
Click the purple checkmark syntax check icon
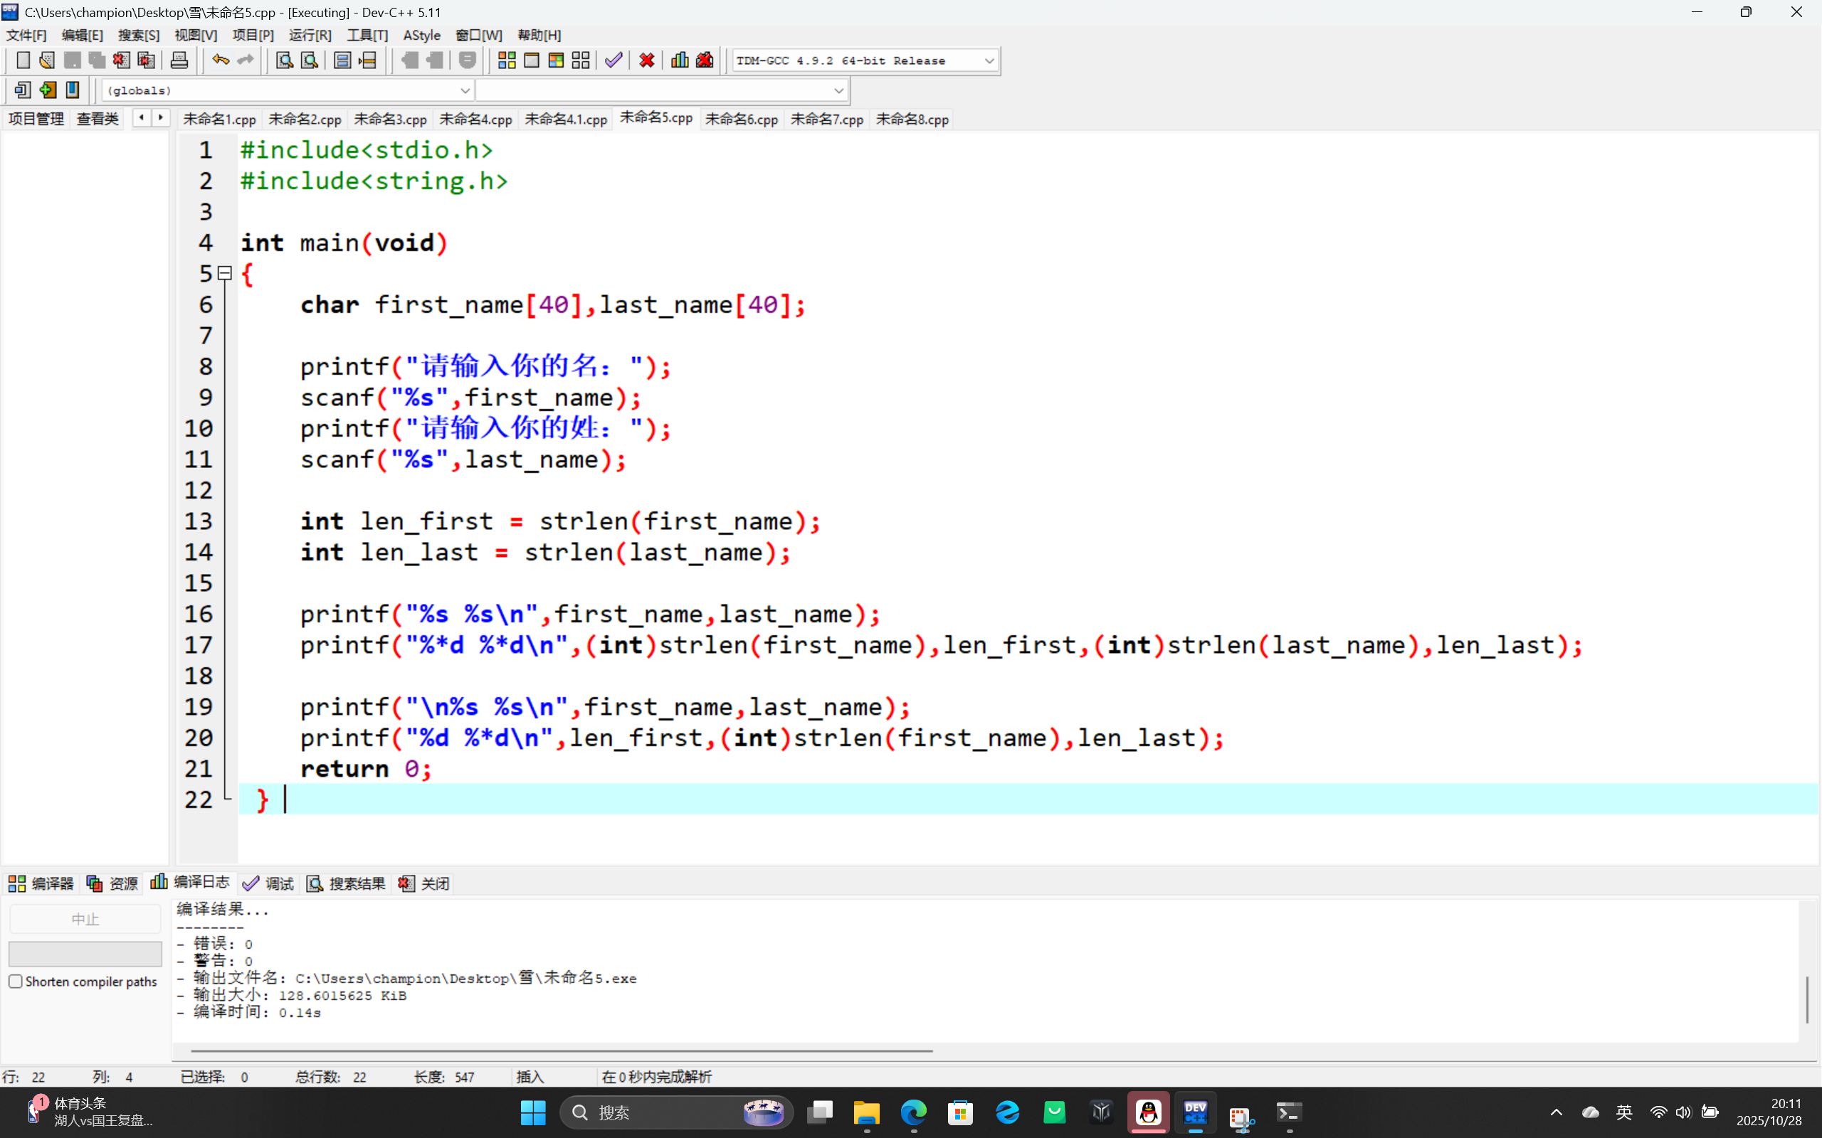pyautogui.click(x=614, y=60)
